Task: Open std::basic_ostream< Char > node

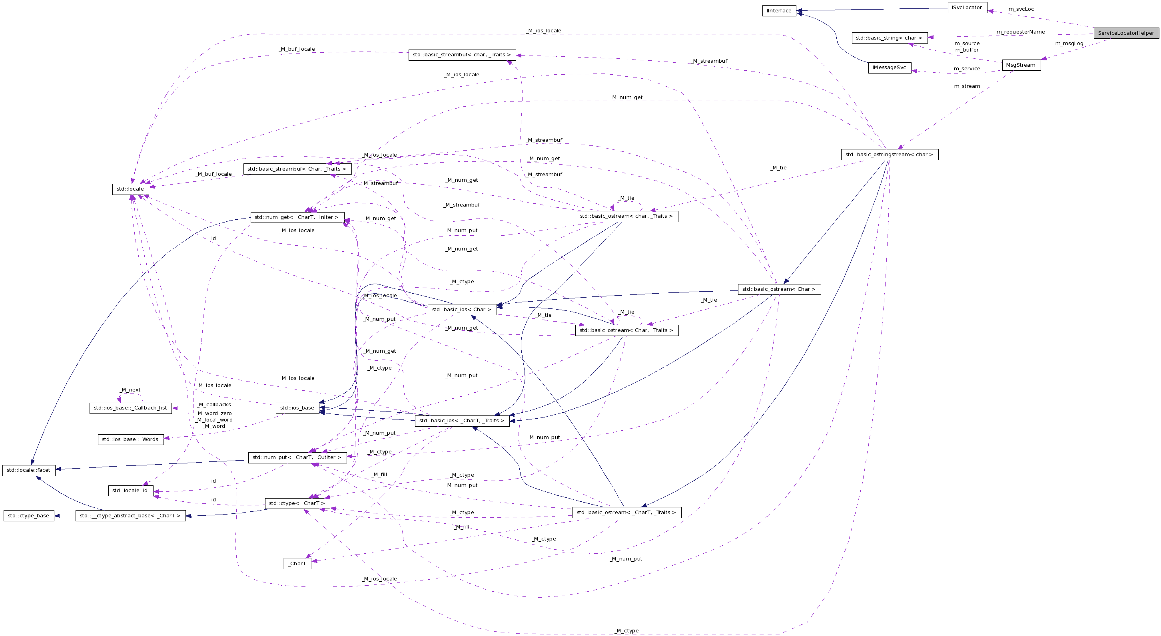Action: click(779, 289)
